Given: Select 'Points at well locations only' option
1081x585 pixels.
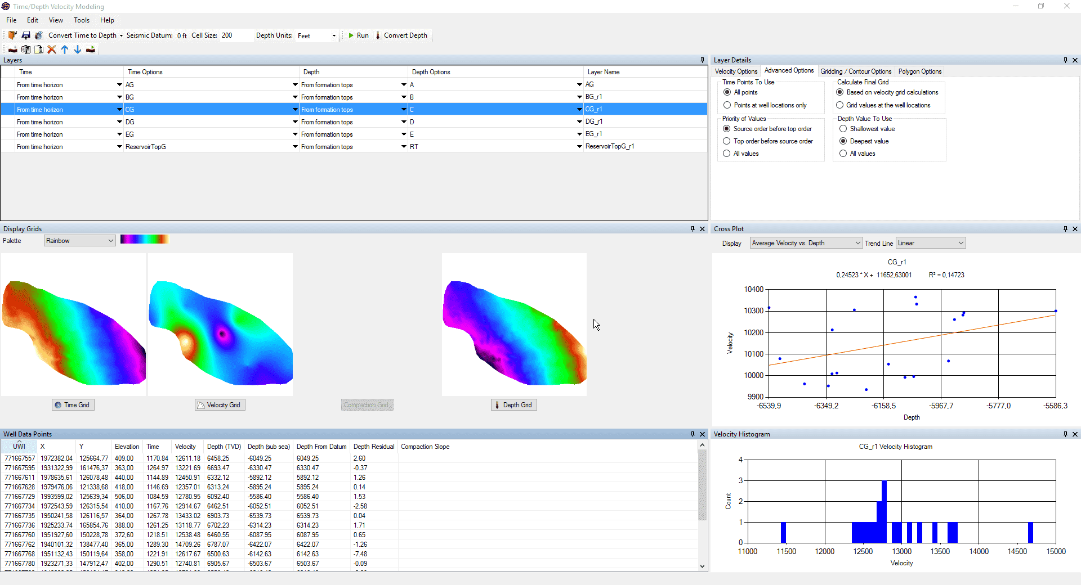Looking at the screenshot, I should tap(727, 105).
